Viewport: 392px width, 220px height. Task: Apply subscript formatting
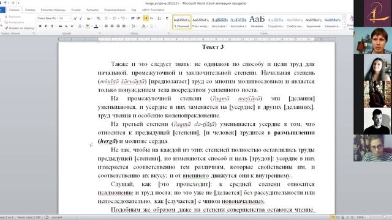[67, 26]
